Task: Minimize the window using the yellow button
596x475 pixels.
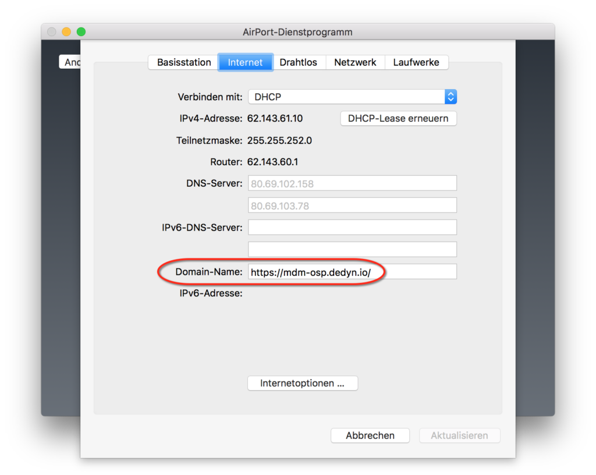Action: [66, 32]
